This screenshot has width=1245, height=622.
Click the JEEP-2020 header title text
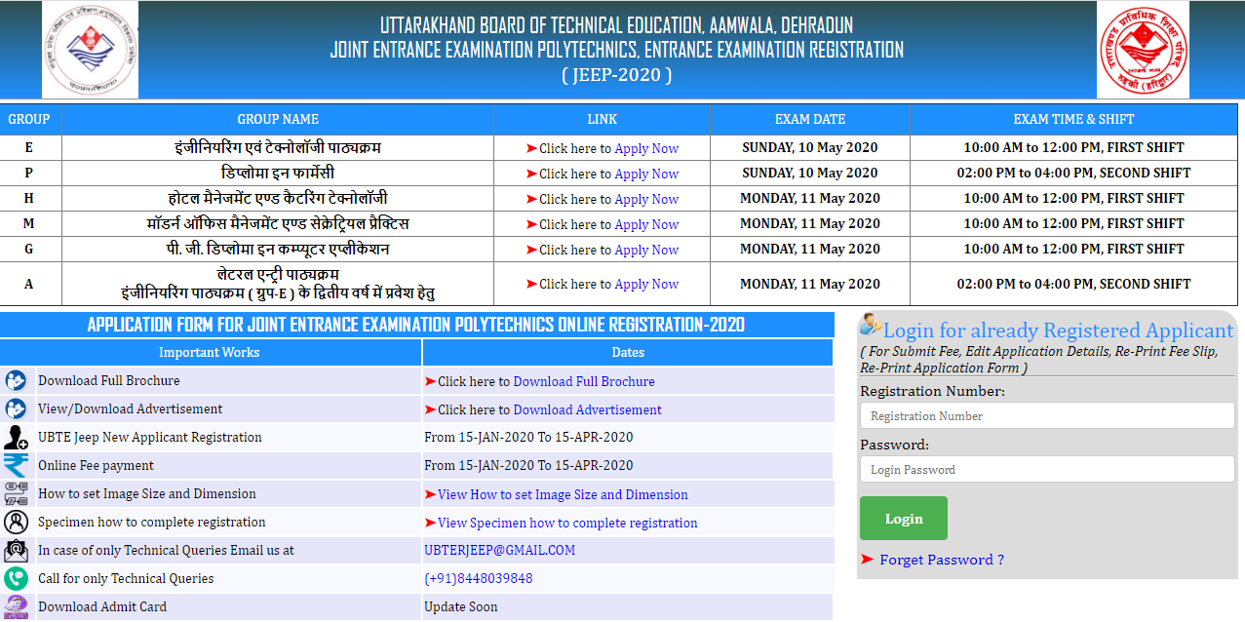[616, 74]
